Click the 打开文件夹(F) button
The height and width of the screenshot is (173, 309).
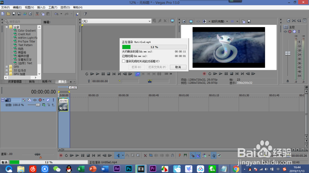tap(157, 67)
